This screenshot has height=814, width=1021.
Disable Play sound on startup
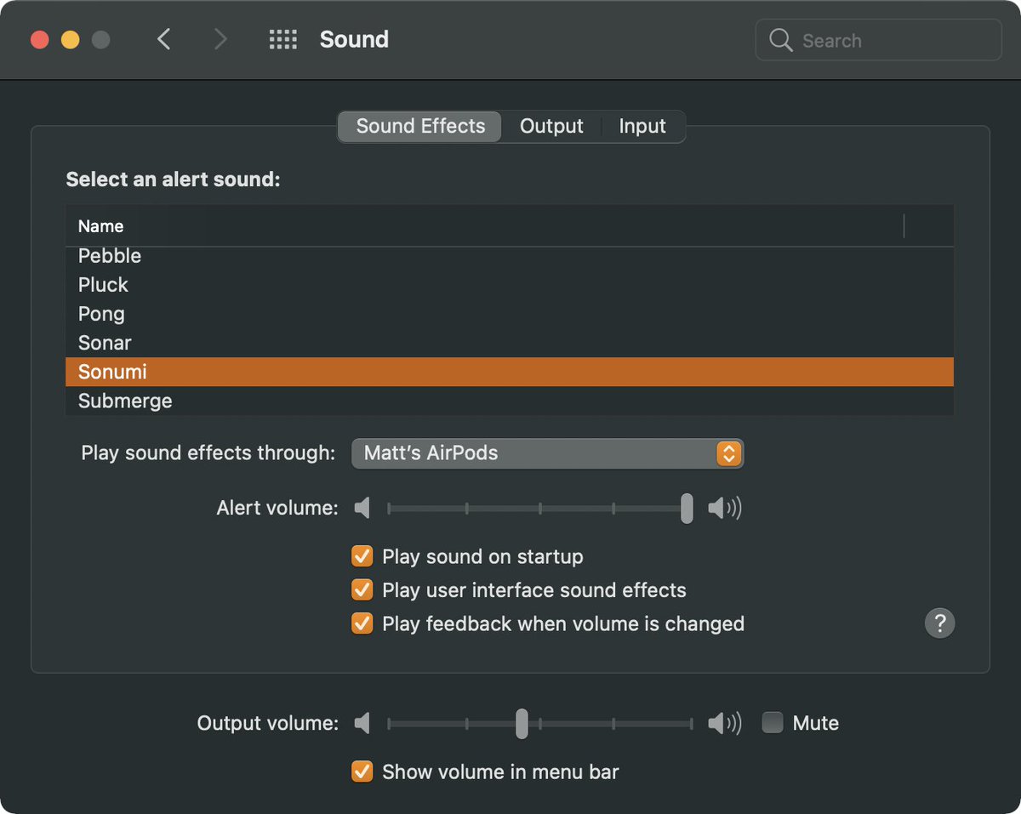tap(362, 557)
